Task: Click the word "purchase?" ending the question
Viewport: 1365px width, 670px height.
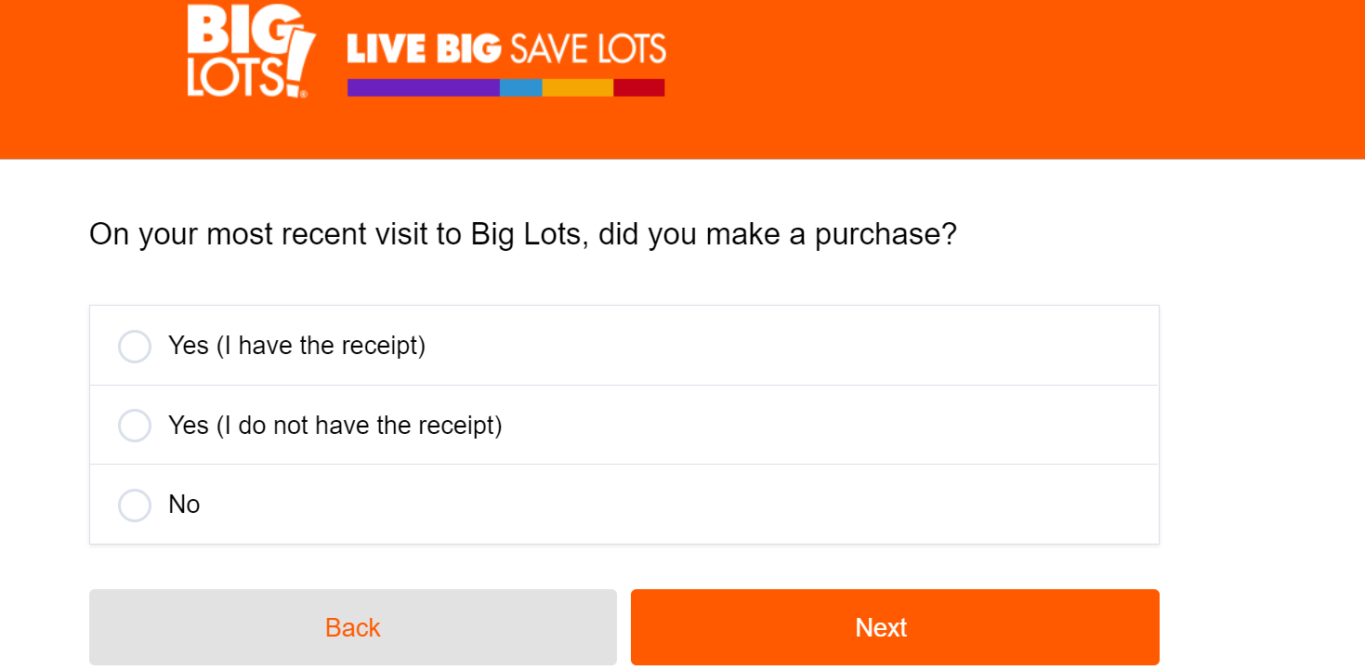Action: [x=886, y=234]
